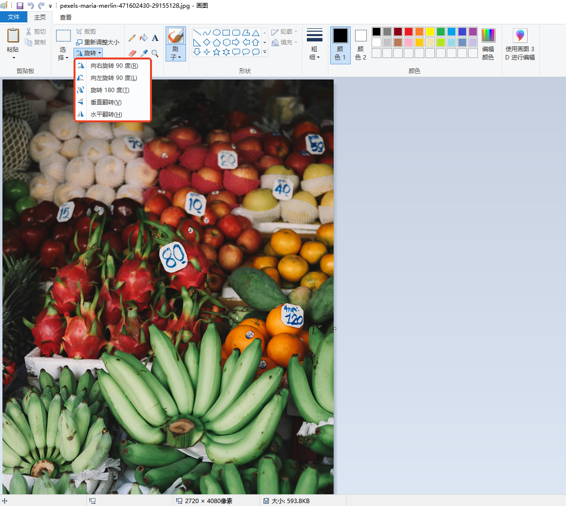The height and width of the screenshot is (506, 566).
Task: Select the Magnifier tool
Action: coord(155,53)
